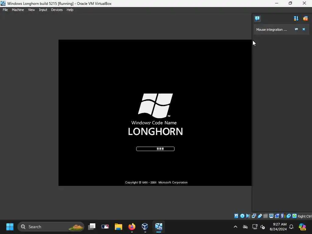Click the Longhorn boot progress bar
312x234 pixels.
[155, 149]
